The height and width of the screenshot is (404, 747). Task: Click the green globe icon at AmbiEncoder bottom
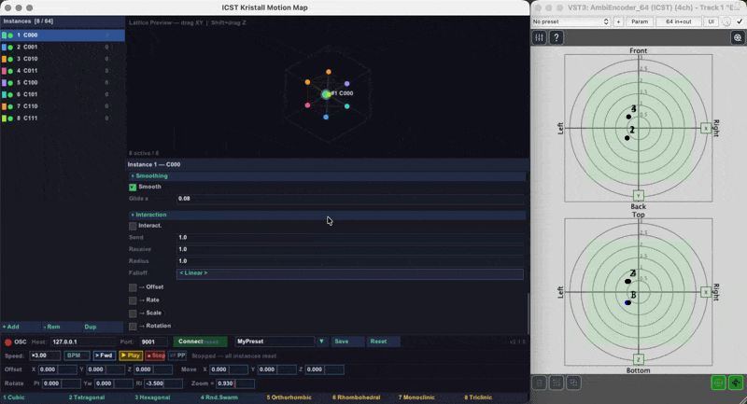pos(718,383)
